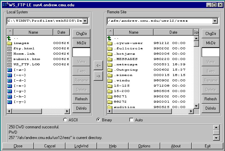Click the local sort-order caret header
This screenshot has height=151, width=225.
(x=10, y=32)
